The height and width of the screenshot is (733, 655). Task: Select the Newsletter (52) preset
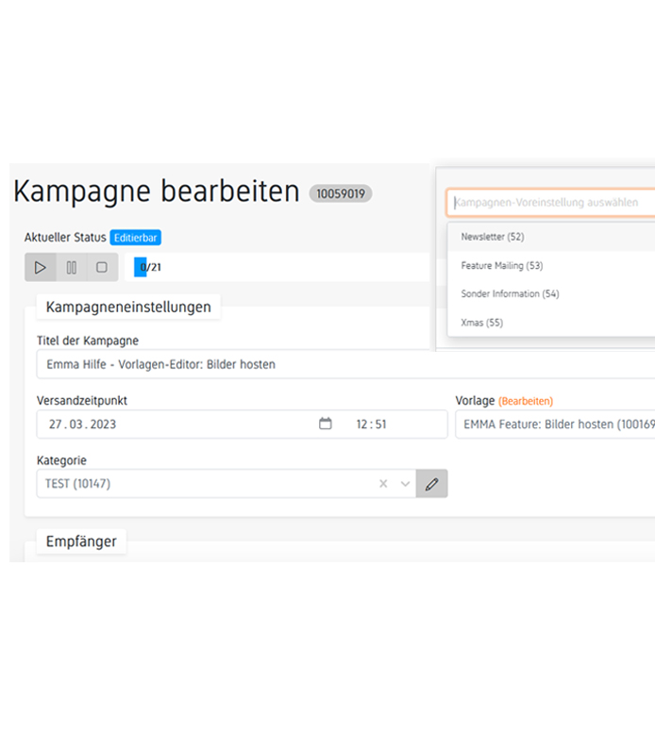tap(492, 237)
